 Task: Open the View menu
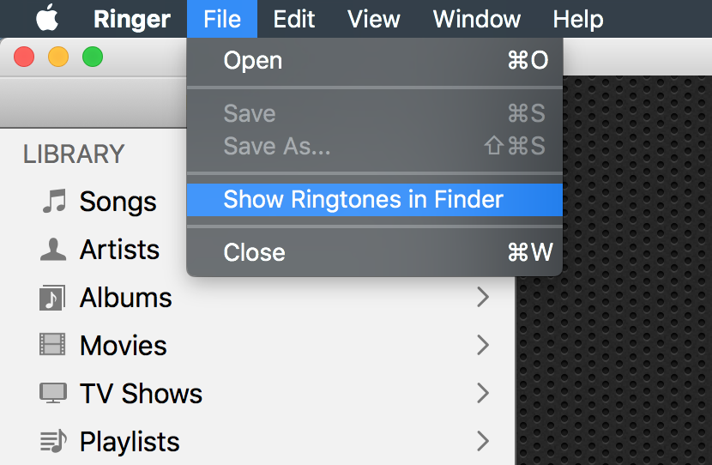[373, 19]
